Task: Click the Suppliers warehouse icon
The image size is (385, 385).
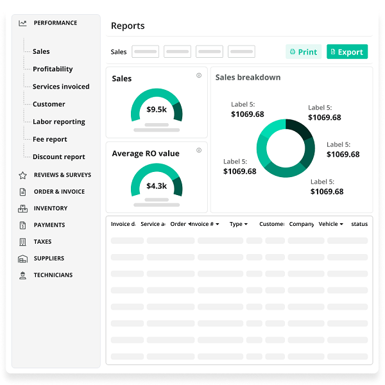Action: tap(22, 259)
